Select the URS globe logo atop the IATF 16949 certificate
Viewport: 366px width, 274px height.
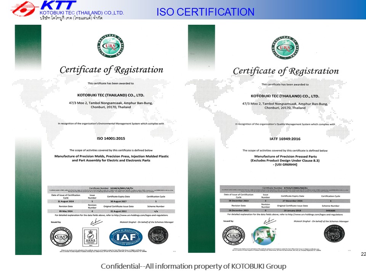point(285,47)
